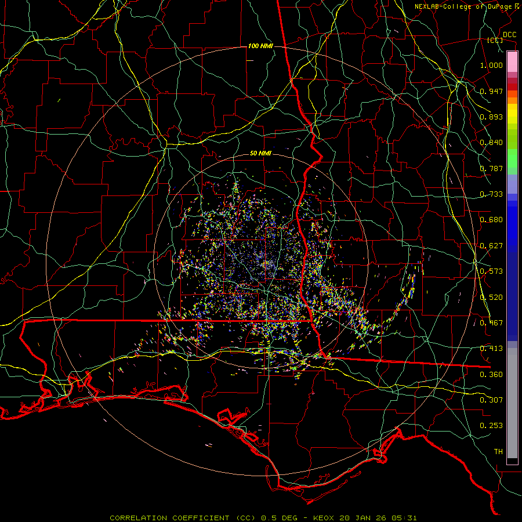Click the 50 NMI range ring label

click(260, 153)
